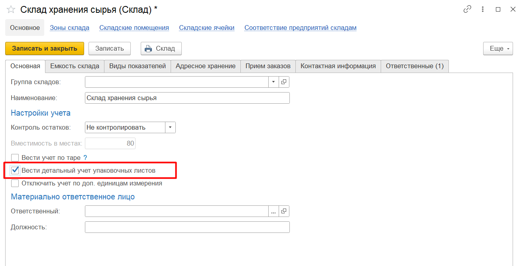Expand the Еще menu button

coord(498,49)
